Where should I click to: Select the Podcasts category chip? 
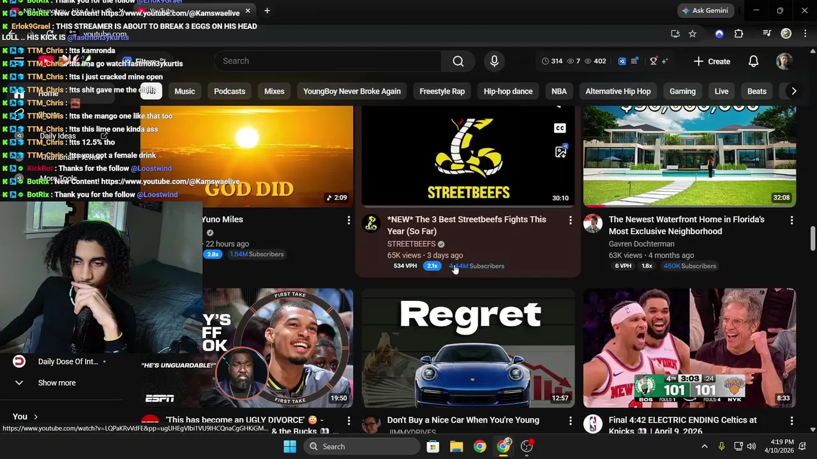pyautogui.click(x=229, y=91)
